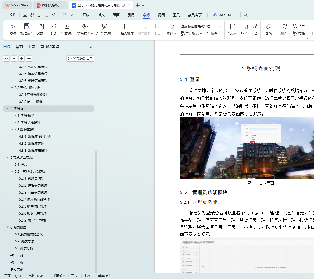Open the 文件 menu
Viewport: 314px width, 279px height.
10,15
